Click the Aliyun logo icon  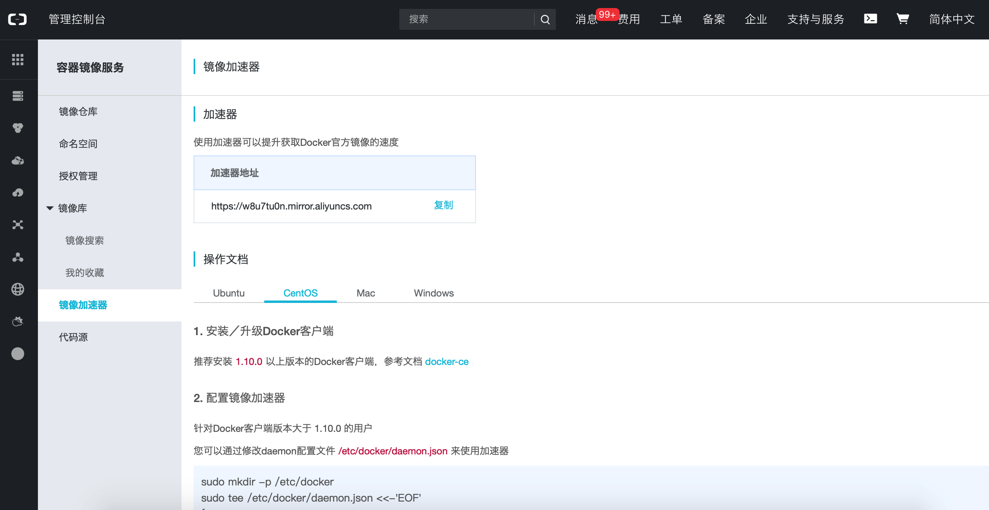17,19
